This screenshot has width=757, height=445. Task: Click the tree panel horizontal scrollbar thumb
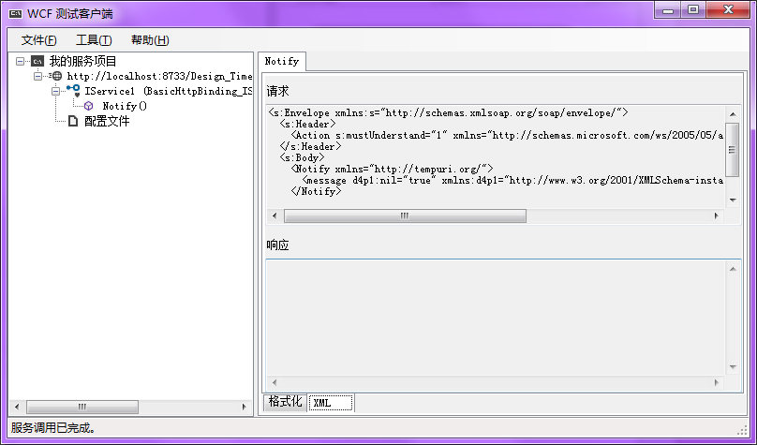click(82, 407)
